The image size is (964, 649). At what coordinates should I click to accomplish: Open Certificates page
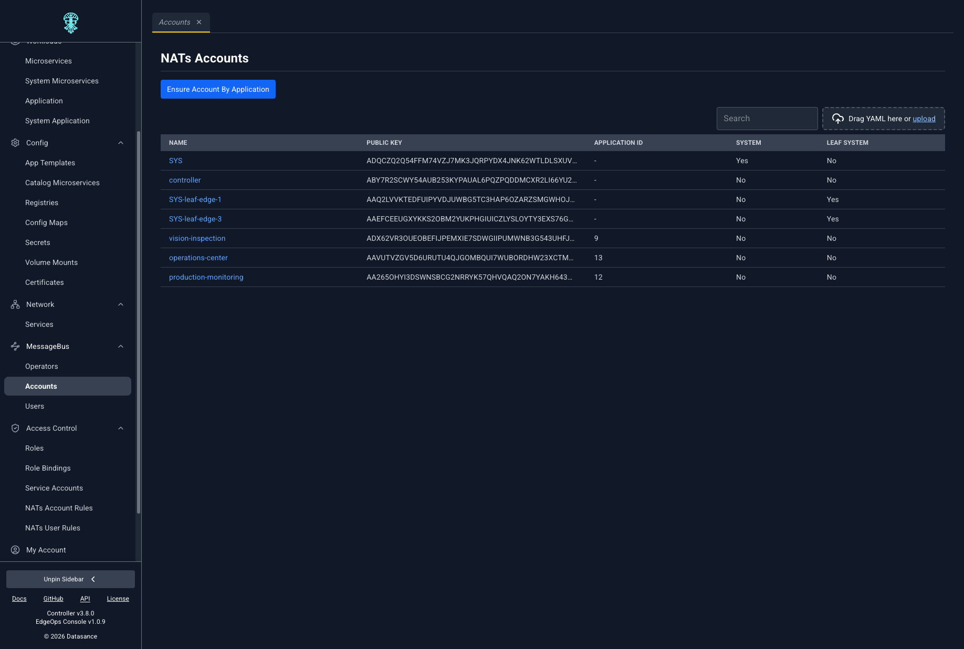click(45, 282)
